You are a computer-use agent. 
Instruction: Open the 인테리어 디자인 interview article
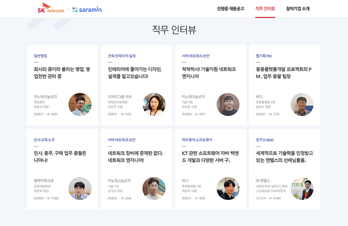click(136, 72)
